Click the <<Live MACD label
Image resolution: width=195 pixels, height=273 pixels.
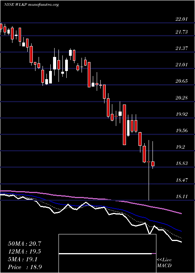click(x=164, y=263)
